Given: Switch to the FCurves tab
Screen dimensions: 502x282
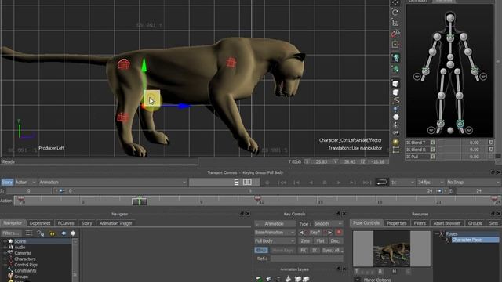Looking at the screenshot, I should [x=66, y=223].
